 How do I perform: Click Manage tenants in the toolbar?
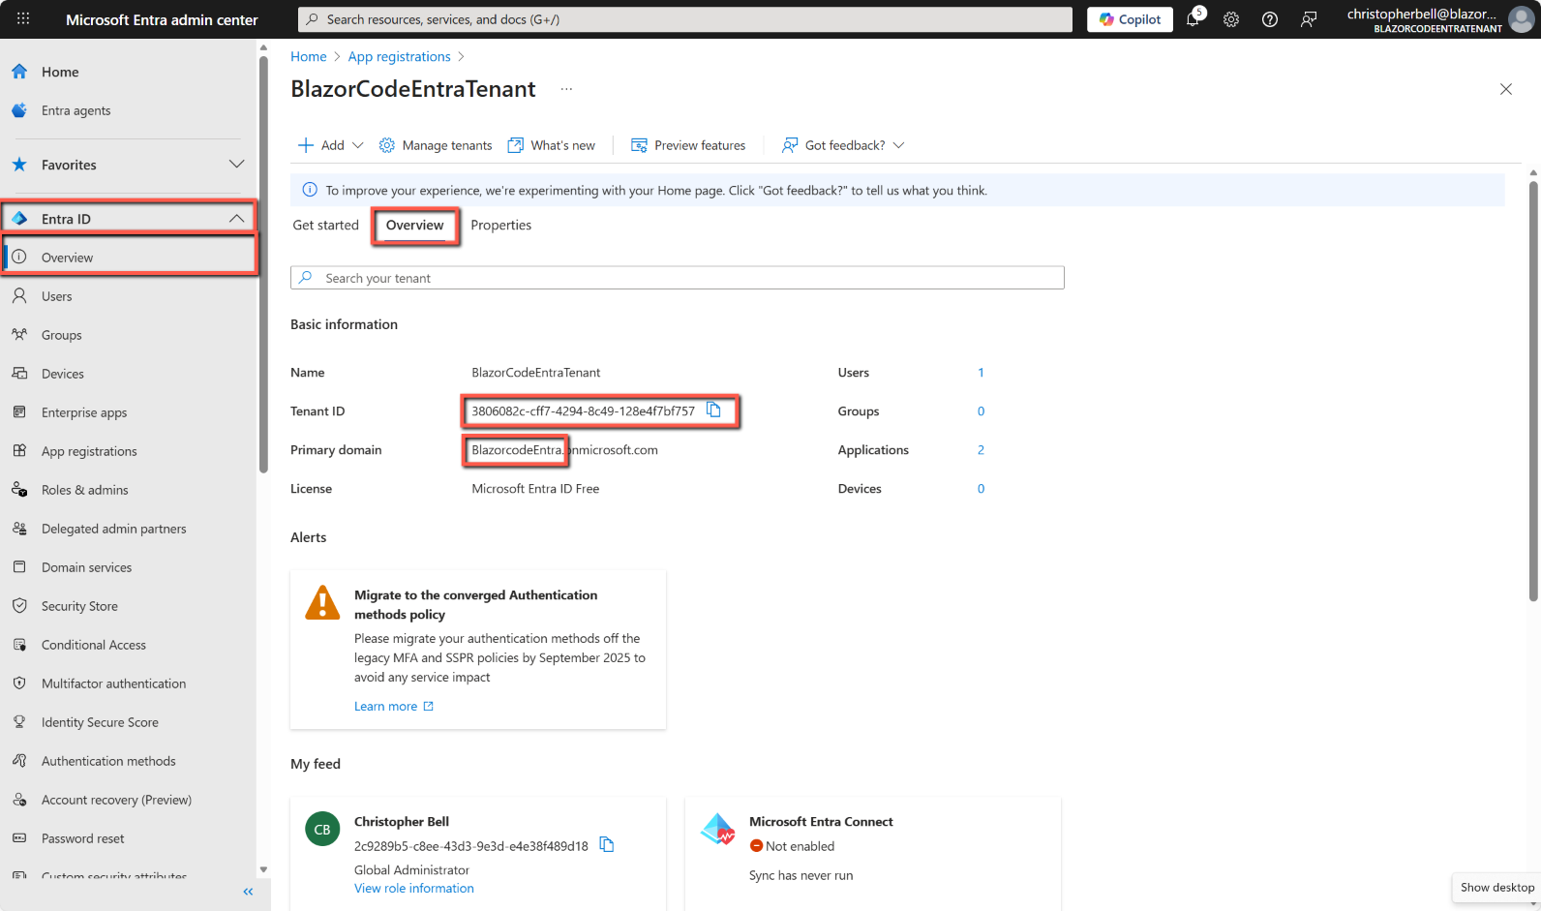pyautogui.click(x=436, y=145)
